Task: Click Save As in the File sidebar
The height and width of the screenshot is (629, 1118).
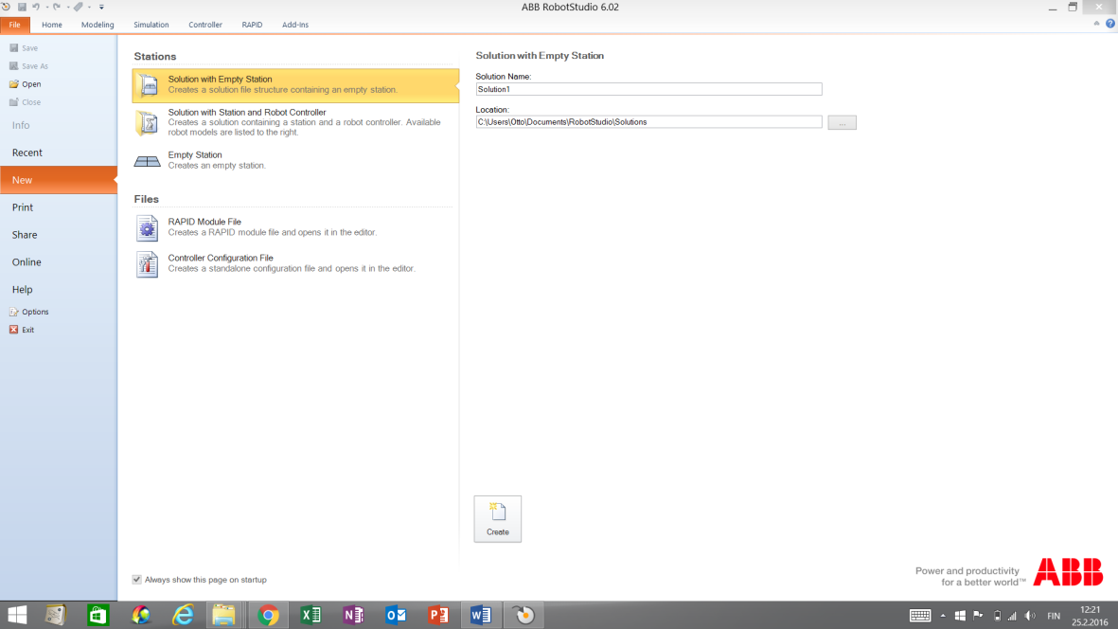Action: tap(29, 65)
